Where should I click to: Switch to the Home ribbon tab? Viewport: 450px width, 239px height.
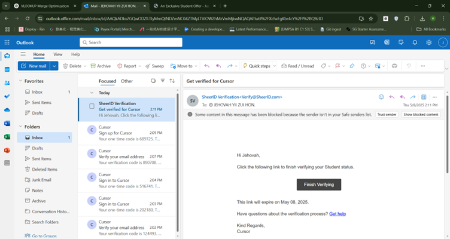[x=39, y=54]
